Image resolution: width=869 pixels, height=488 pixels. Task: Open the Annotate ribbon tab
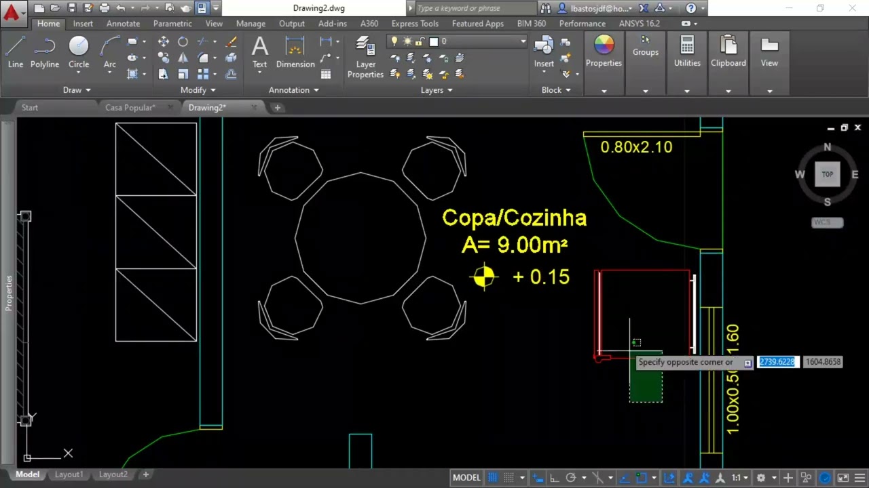pos(123,24)
